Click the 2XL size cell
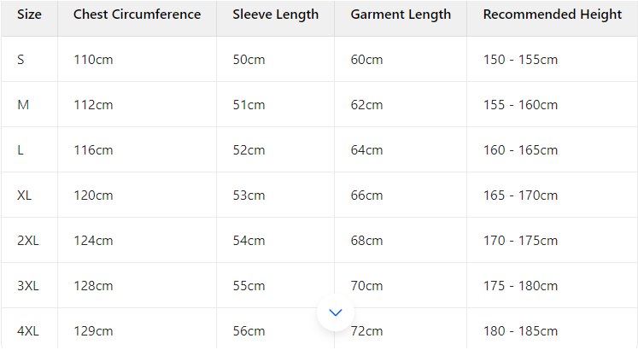638x350 pixels. [x=28, y=241]
